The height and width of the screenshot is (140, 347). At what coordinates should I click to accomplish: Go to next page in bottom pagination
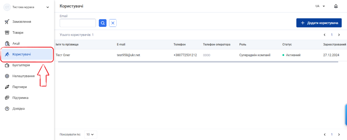(339, 134)
